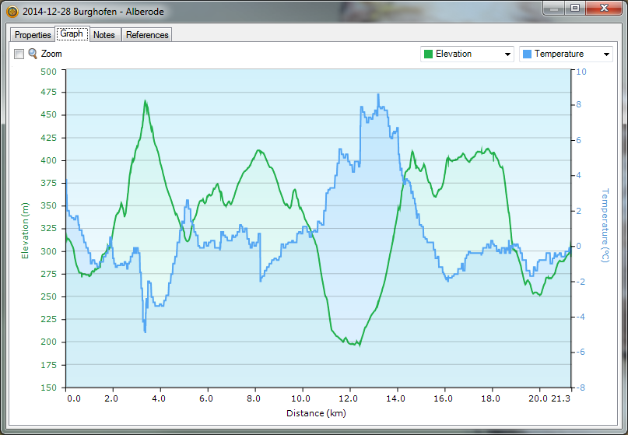The width and height of the screenshot is (628, 435).
Task: Open the Notes tab
Action: coord(103,35)
